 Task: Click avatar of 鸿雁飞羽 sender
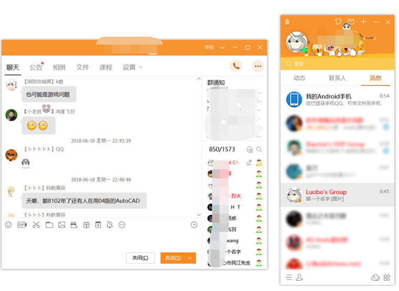(x=11, y=115)
